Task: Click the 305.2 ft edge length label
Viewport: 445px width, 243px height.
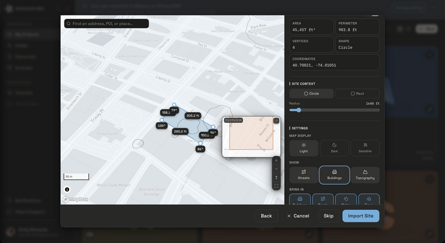Action: 193,116
